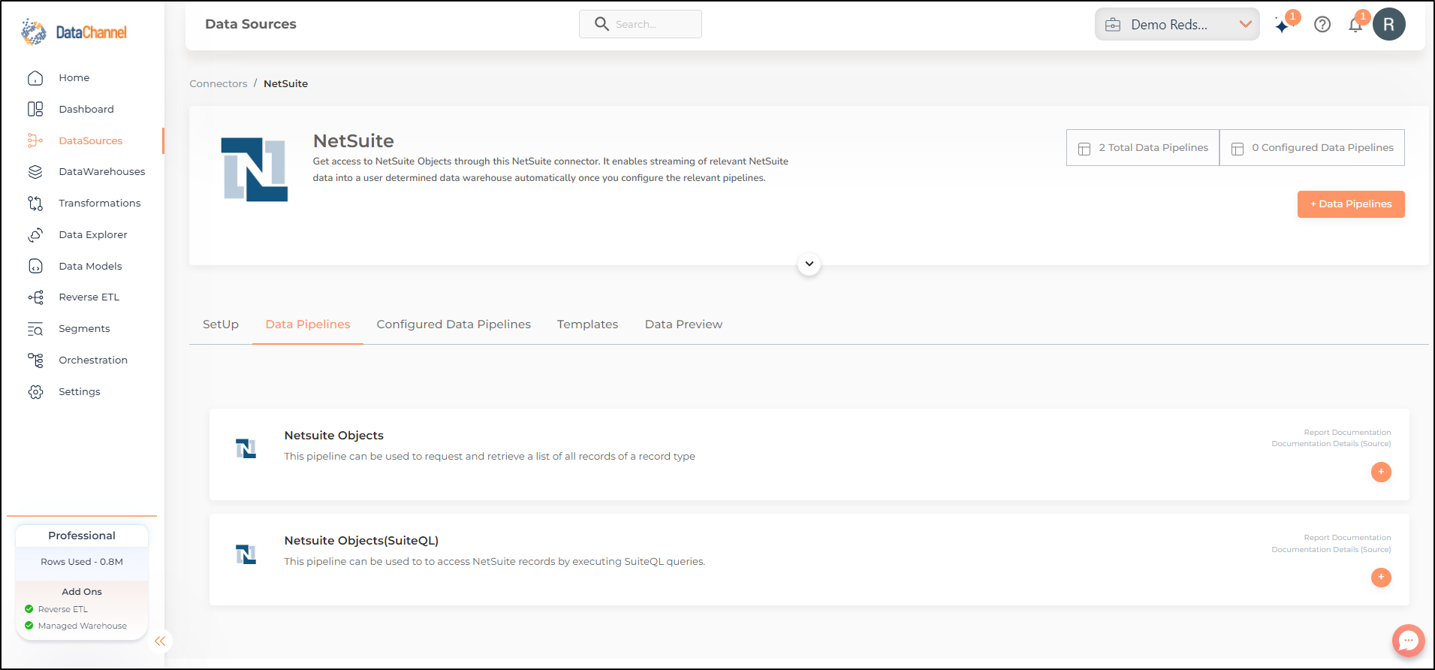
Task: Click the 2 Total Data Pipelines button
Action: coord(1143,148)
